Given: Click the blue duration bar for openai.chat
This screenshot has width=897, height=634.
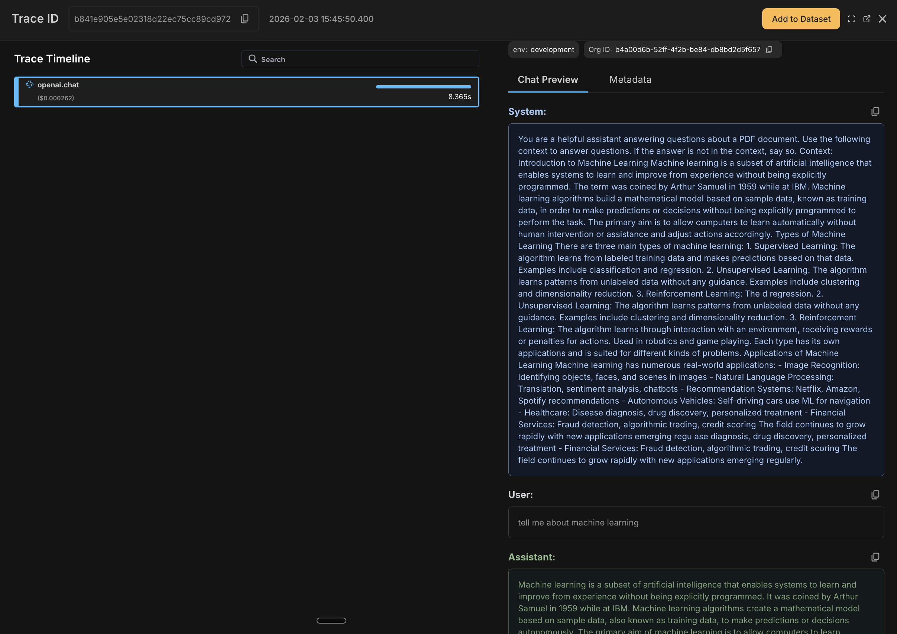Looking at the screenshot, I should pyautogui.click(x=423, y=87).
